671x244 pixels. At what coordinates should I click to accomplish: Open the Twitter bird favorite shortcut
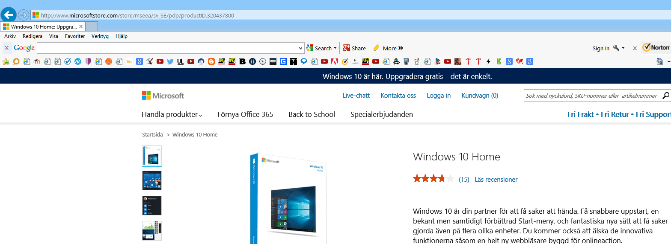pyautogui.click(x=170, y=61)
